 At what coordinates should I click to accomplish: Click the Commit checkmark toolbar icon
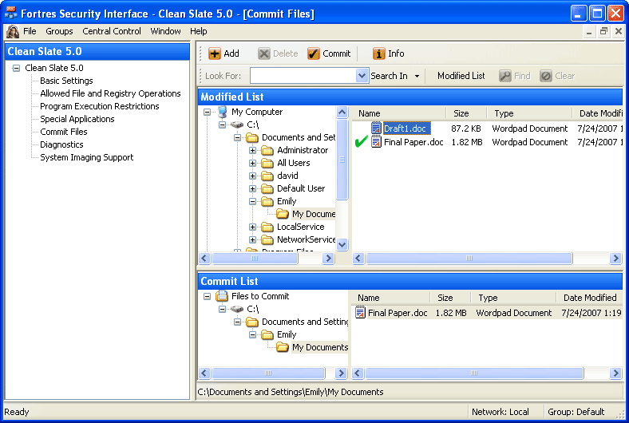[x=314, y=53]
